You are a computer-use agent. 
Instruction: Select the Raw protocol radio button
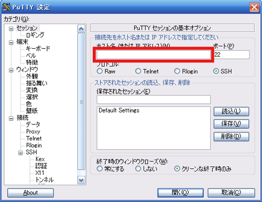(x=100, y=71)
